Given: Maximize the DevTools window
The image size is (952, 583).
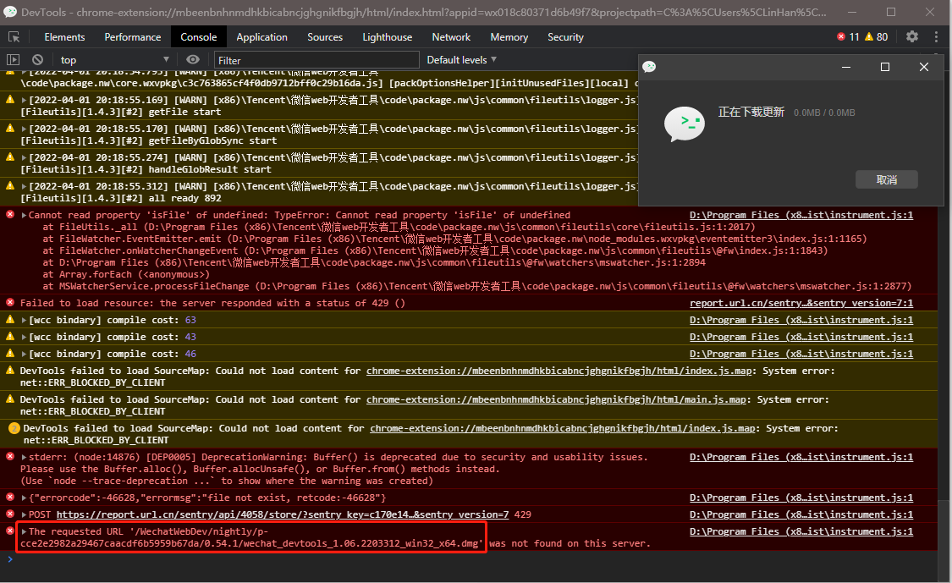Looking at the screenshot, I should click(x=891, y=12).
